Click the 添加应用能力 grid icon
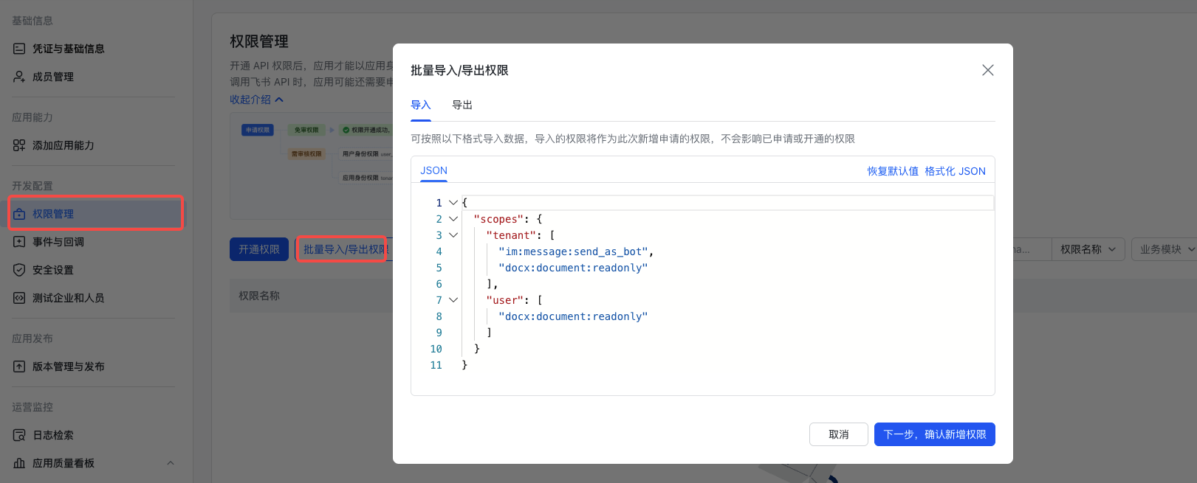This screenshot has height=483, width=1197. (x=19, y=145)
